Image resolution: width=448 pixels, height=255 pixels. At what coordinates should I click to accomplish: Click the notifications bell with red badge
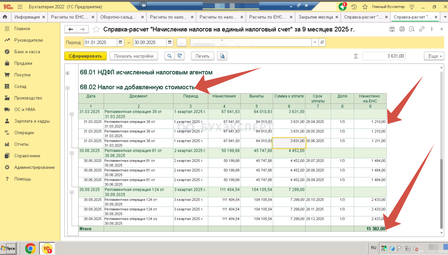[x=342, y=7]
